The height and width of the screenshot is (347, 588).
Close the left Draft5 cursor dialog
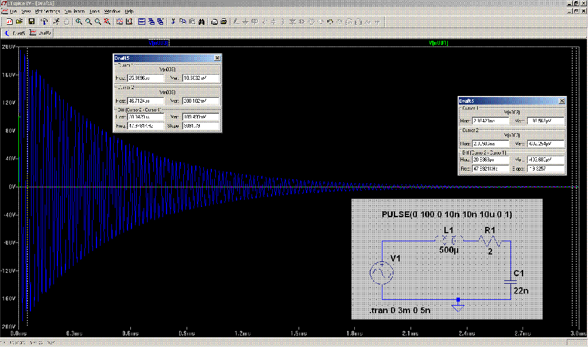(x=216, y=58)
